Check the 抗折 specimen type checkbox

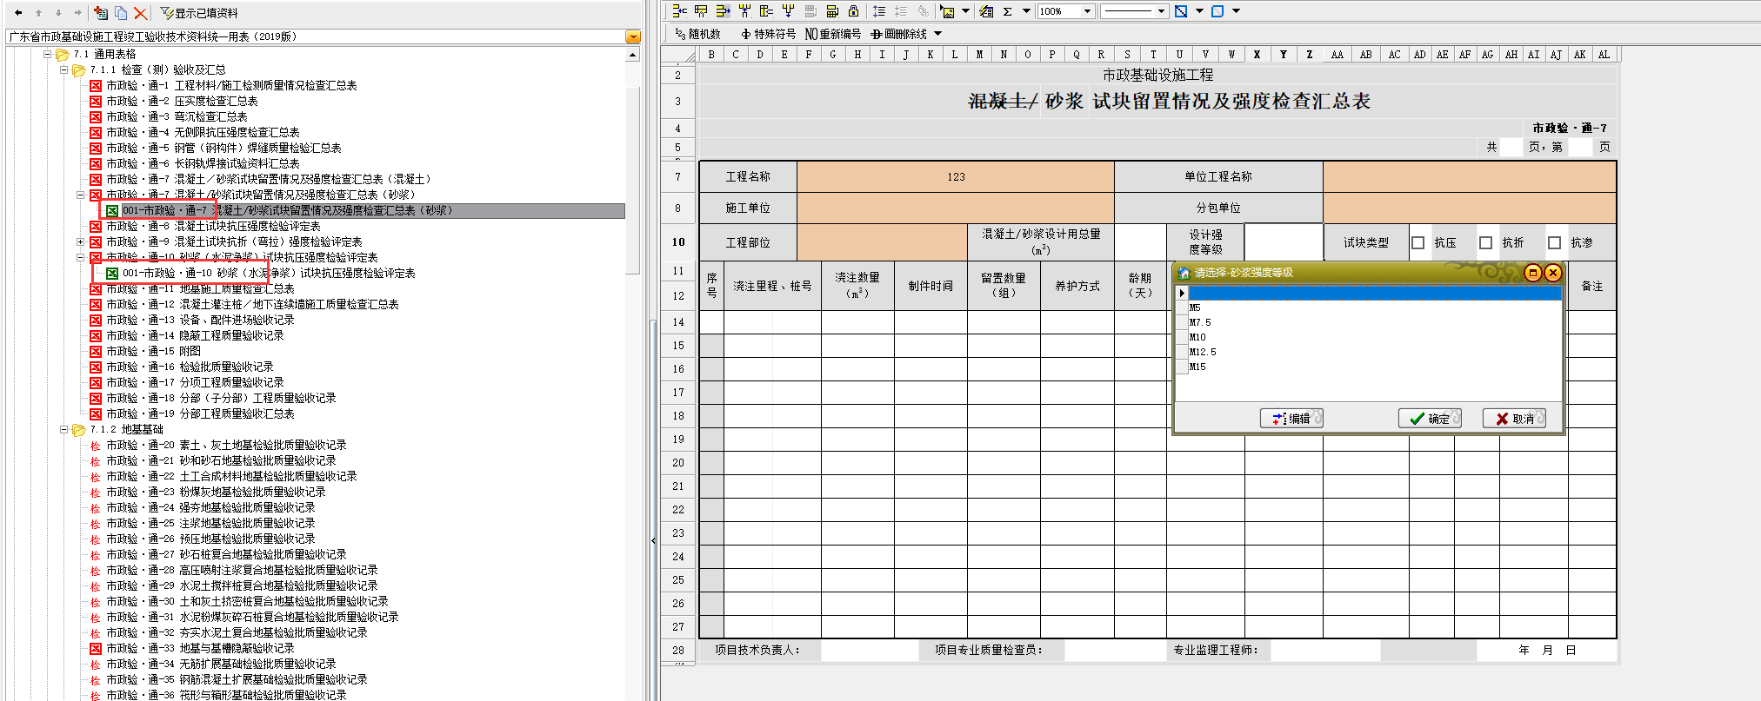(x=1486, y=242)
